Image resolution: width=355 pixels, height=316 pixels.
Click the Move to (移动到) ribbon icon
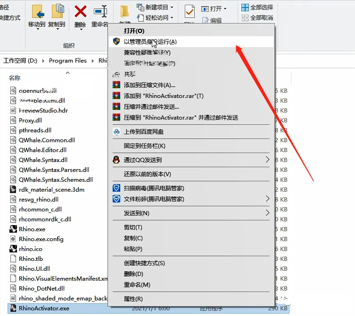(38, 11)
